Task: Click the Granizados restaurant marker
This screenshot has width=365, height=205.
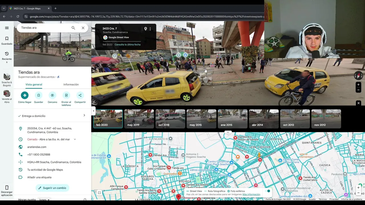Action: pos(180,173)
